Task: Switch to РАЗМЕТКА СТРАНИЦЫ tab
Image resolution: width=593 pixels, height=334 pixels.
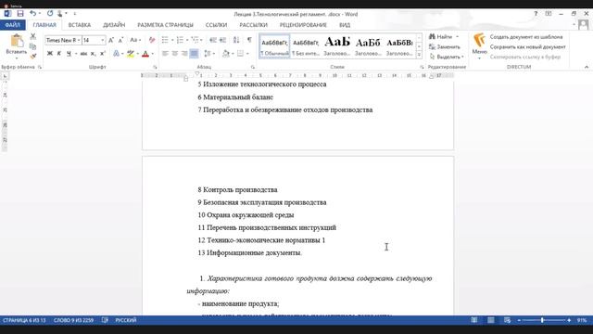Action: [165, 25]
